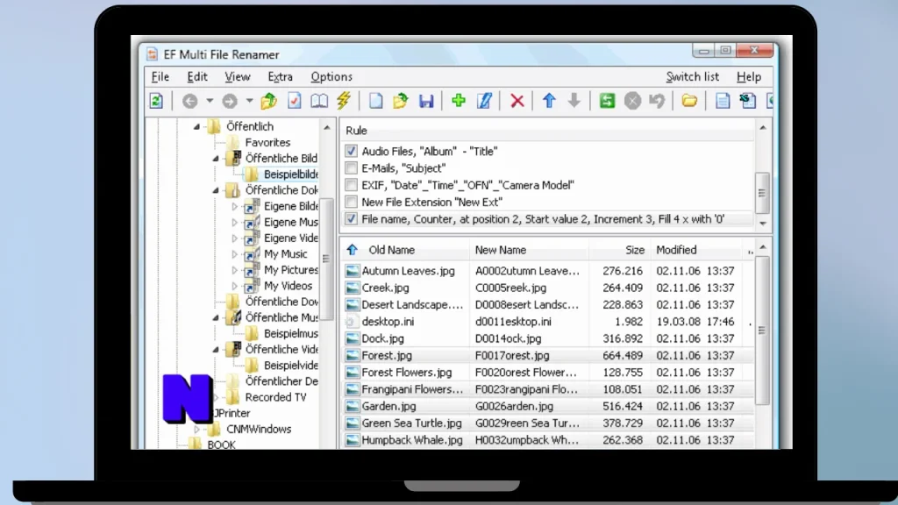Click the open folder with arrow icon
This screenshot has width=898, height=505.
coord(400,101)
